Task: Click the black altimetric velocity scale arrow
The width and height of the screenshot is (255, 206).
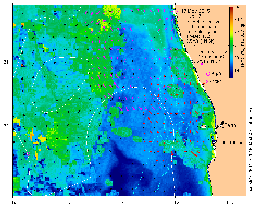Action: coord(193,46)
